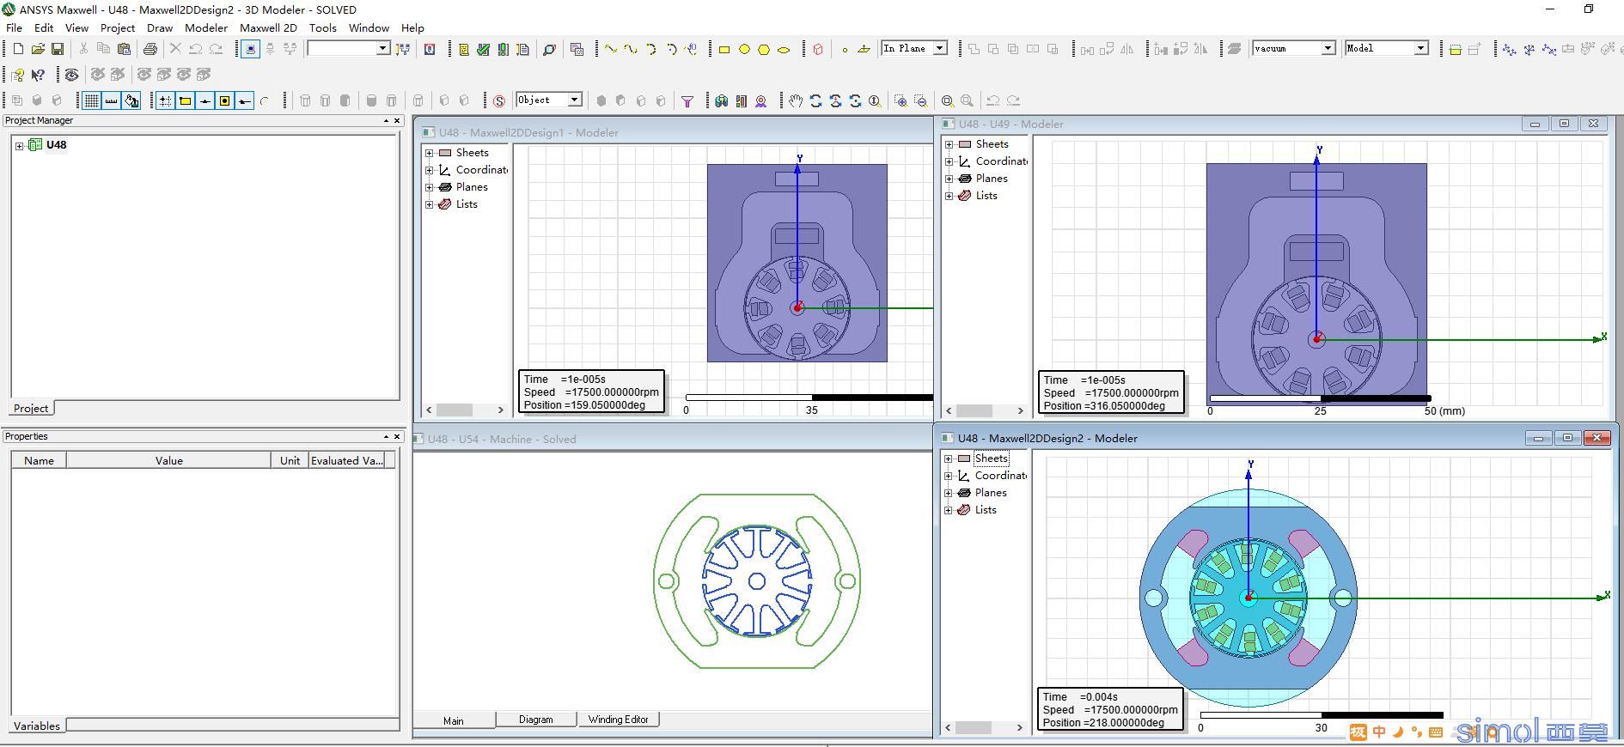Click the Planes item in Maxwell2DDesign1 tree
Screen dimensions: 1624x747
[472, 187]
